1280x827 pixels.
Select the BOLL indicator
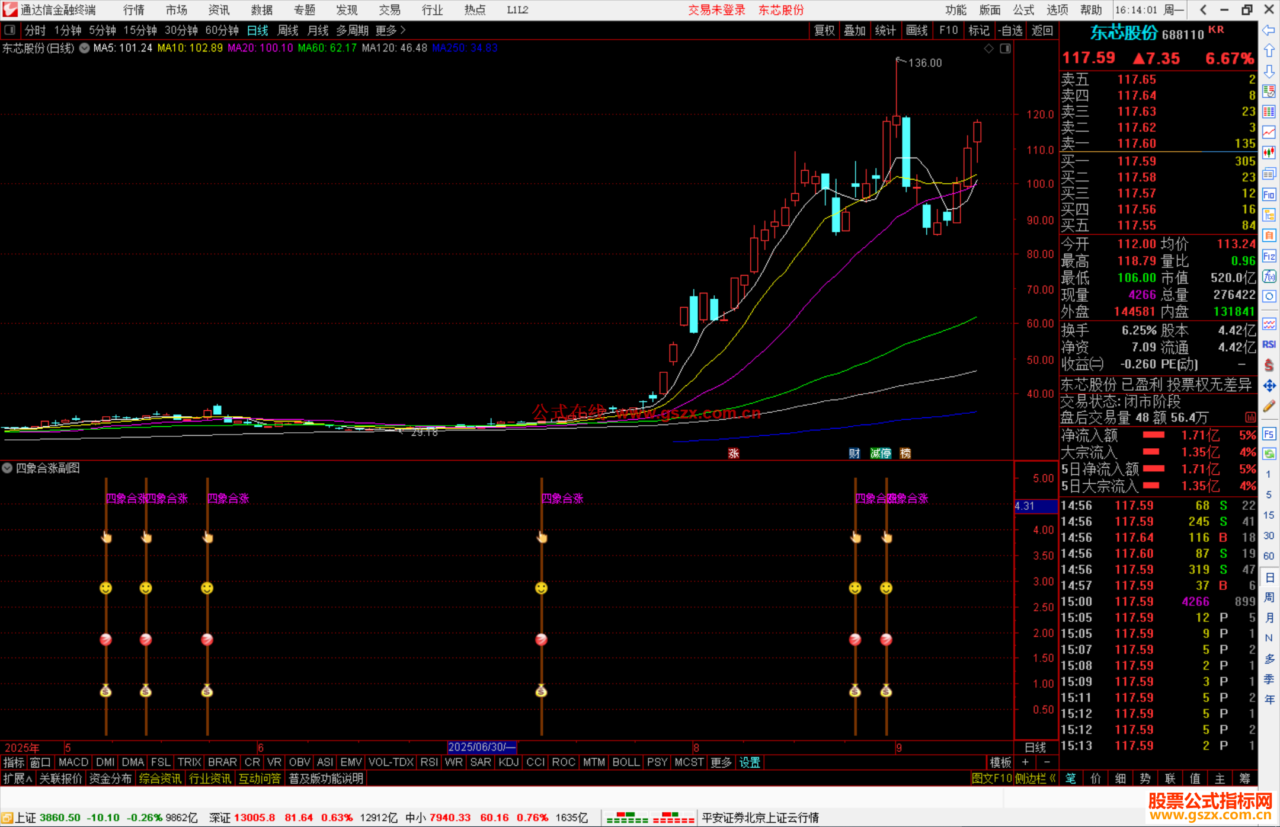coord(626,762)
